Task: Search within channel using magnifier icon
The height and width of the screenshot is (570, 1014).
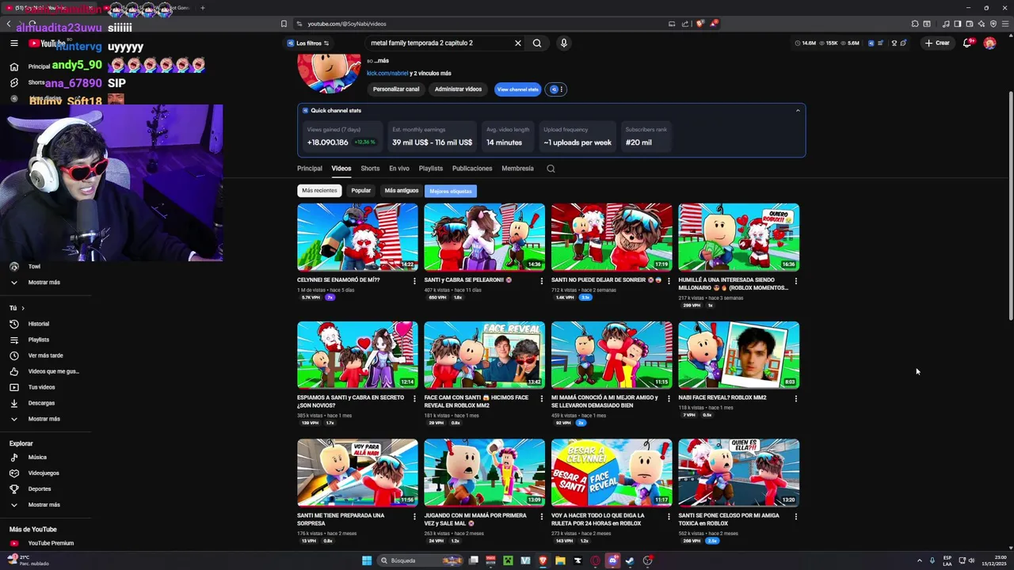Action: coord(551,169)
